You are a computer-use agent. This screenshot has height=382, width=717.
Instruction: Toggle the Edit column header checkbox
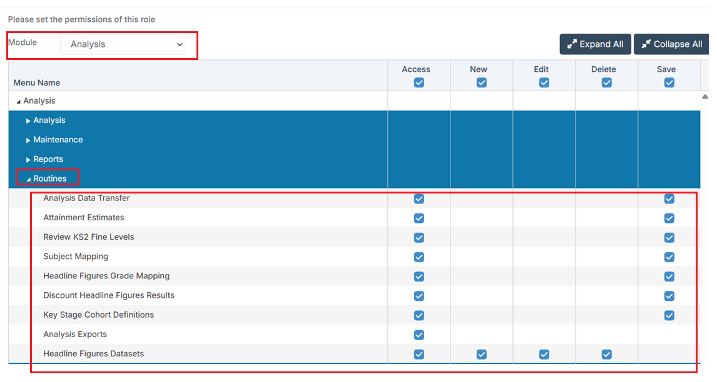pos(544,82)
